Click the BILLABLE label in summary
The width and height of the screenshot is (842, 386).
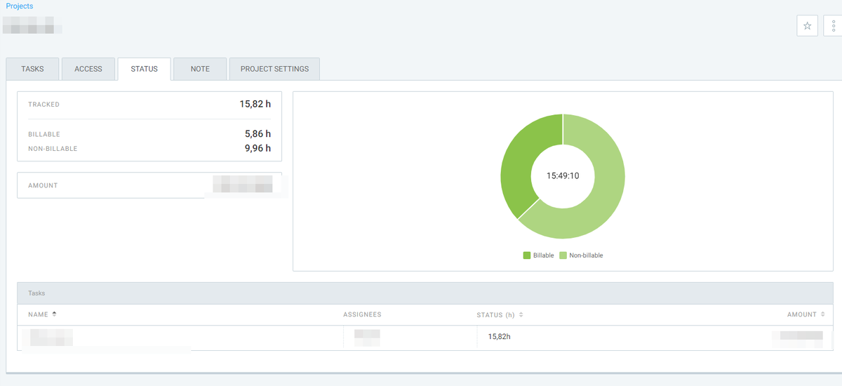[44, 134]
